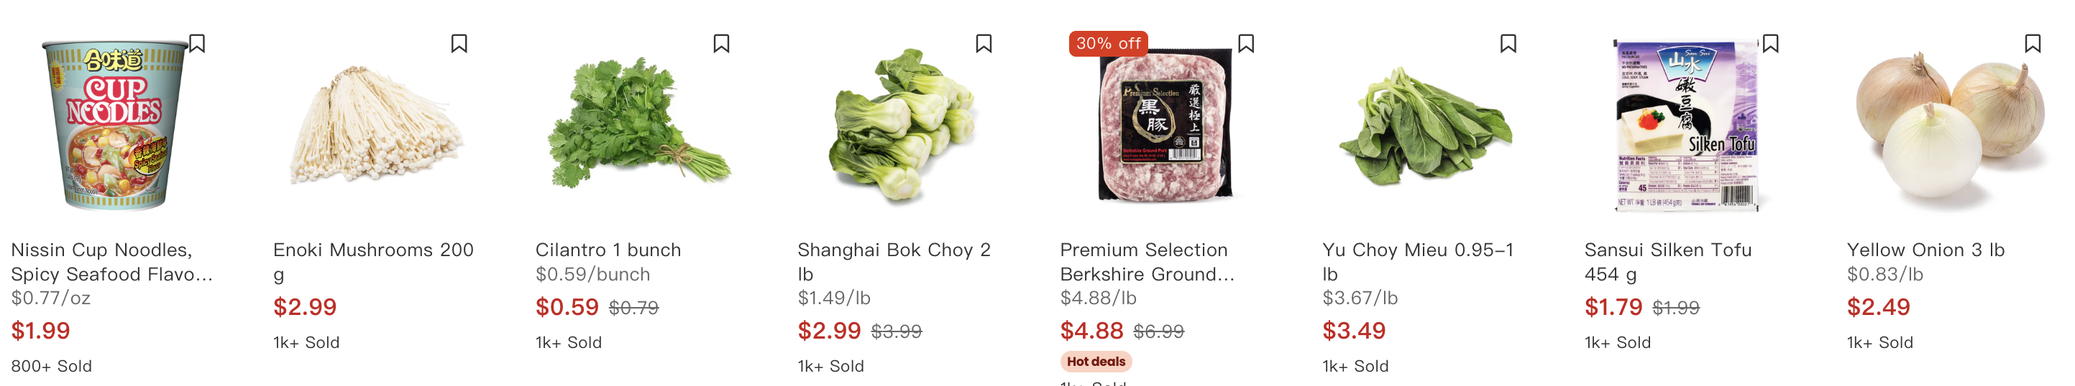Click bookmark icon on Shanghai Bok Choy

coord(984,44)
